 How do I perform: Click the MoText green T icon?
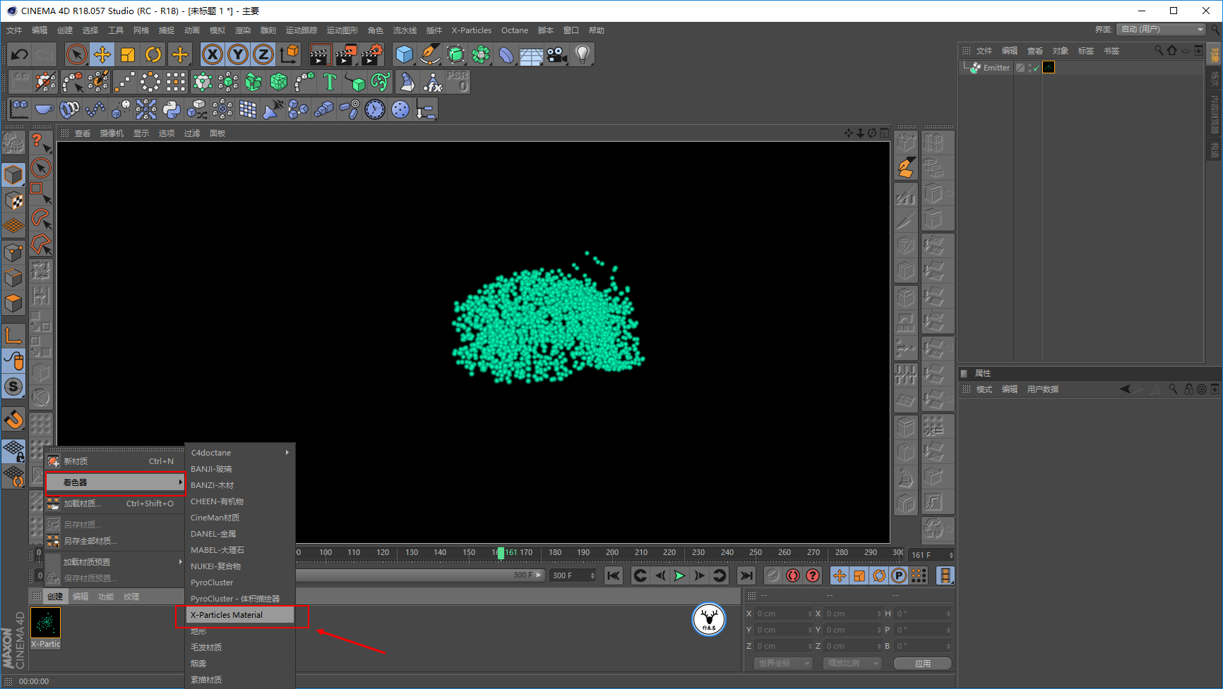pos(330,82)
